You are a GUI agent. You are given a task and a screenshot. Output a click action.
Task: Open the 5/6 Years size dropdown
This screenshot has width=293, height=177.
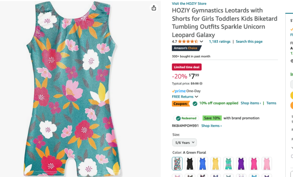(x=185, y=143)
